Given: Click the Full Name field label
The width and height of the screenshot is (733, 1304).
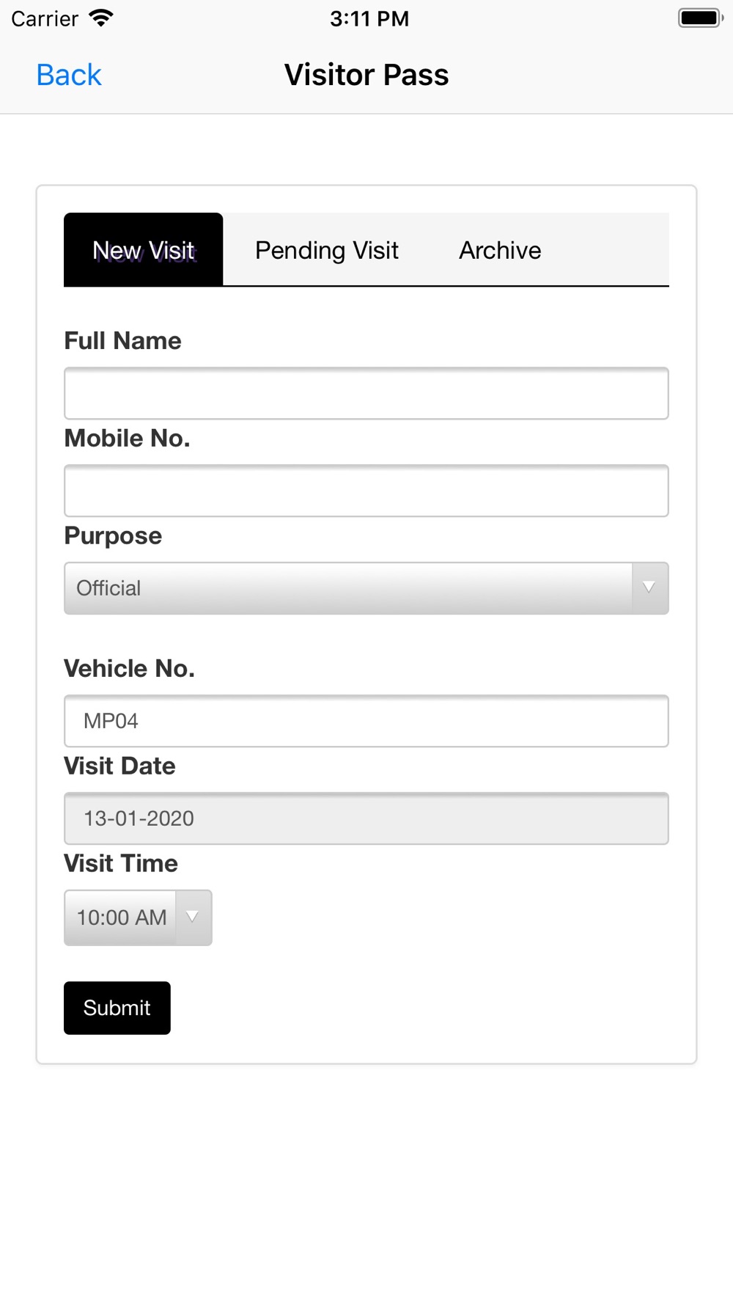Looking at the screenshot, I should pos(122,341).
